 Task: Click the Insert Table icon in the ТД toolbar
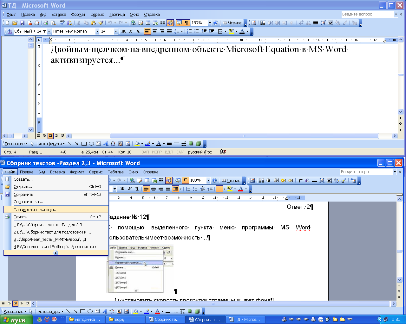[148, 23]
